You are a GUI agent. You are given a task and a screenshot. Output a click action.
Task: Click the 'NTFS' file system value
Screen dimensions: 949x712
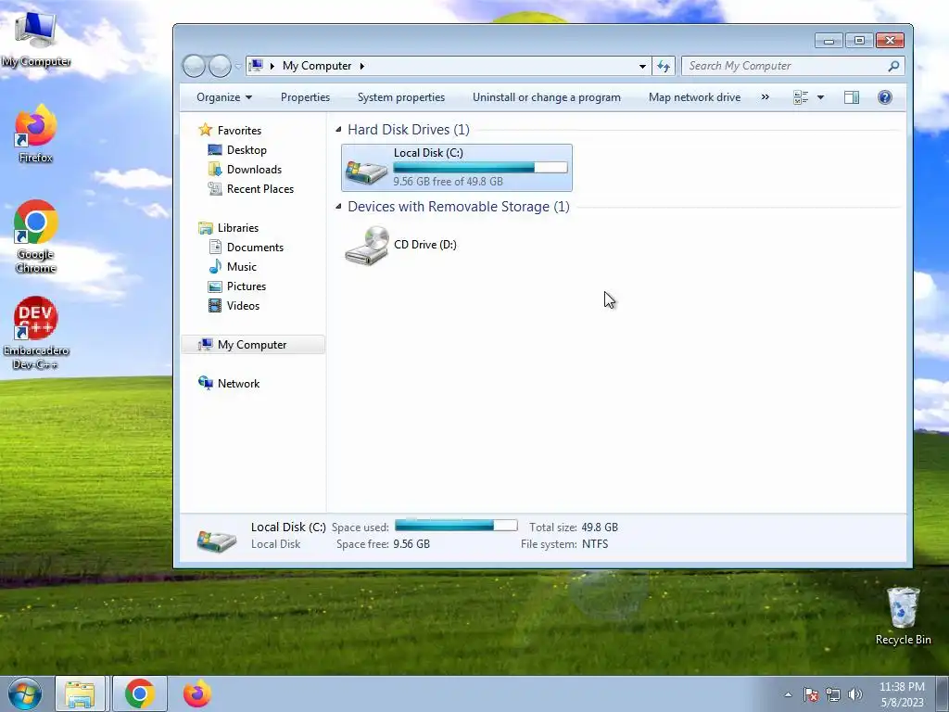(x=595, y=544)
